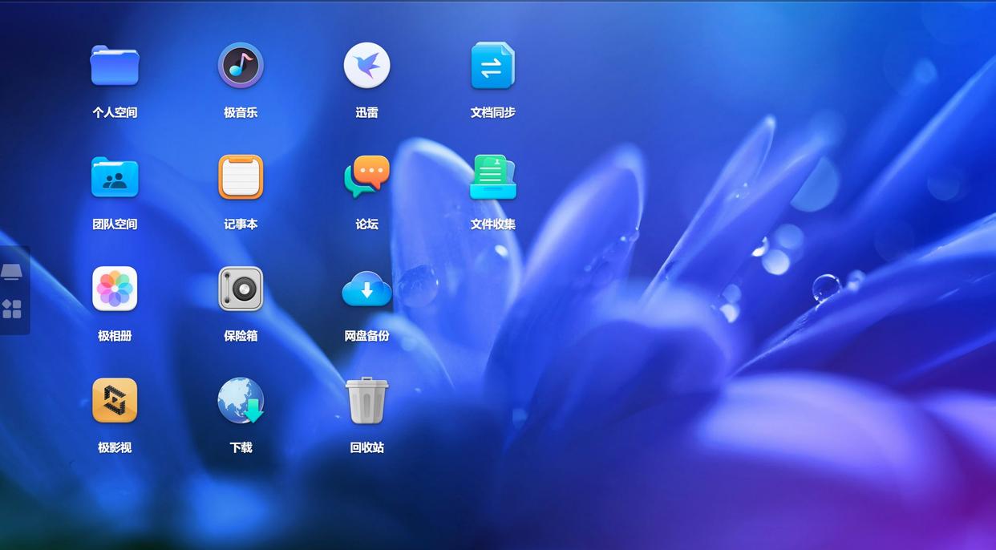Screen dimensions: 996x550
Task: Select the 团队空间 text label
Action: coord(115,224)
